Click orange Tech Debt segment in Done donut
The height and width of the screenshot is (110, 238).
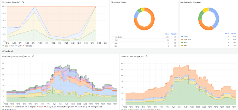pyautogui.click(x=150, y=25)
